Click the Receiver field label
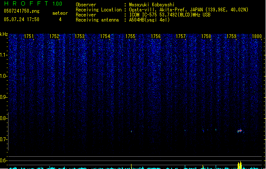This screenshot has height=169, width=266. pyautogui.click(x=86, y=15)
